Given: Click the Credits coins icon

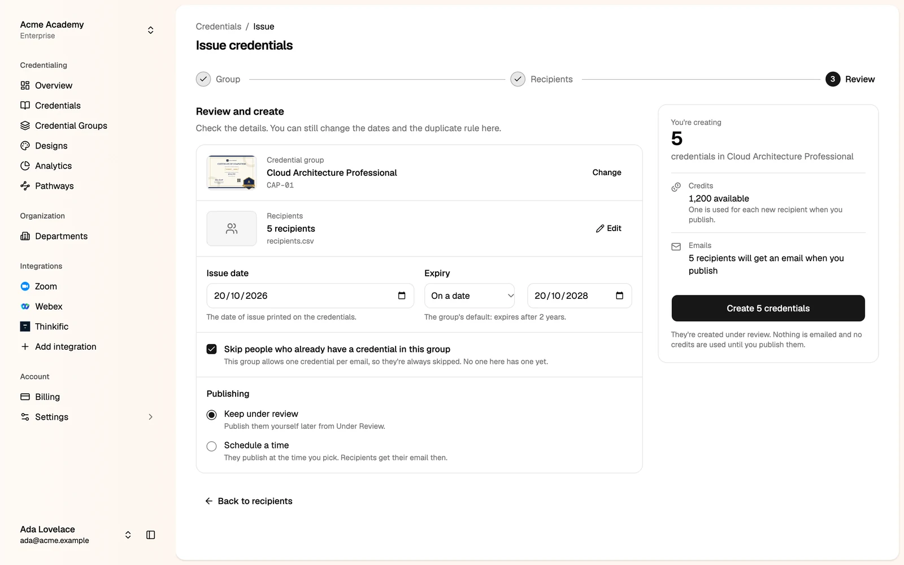Looking at the screenshot, I should click(676, 187).
